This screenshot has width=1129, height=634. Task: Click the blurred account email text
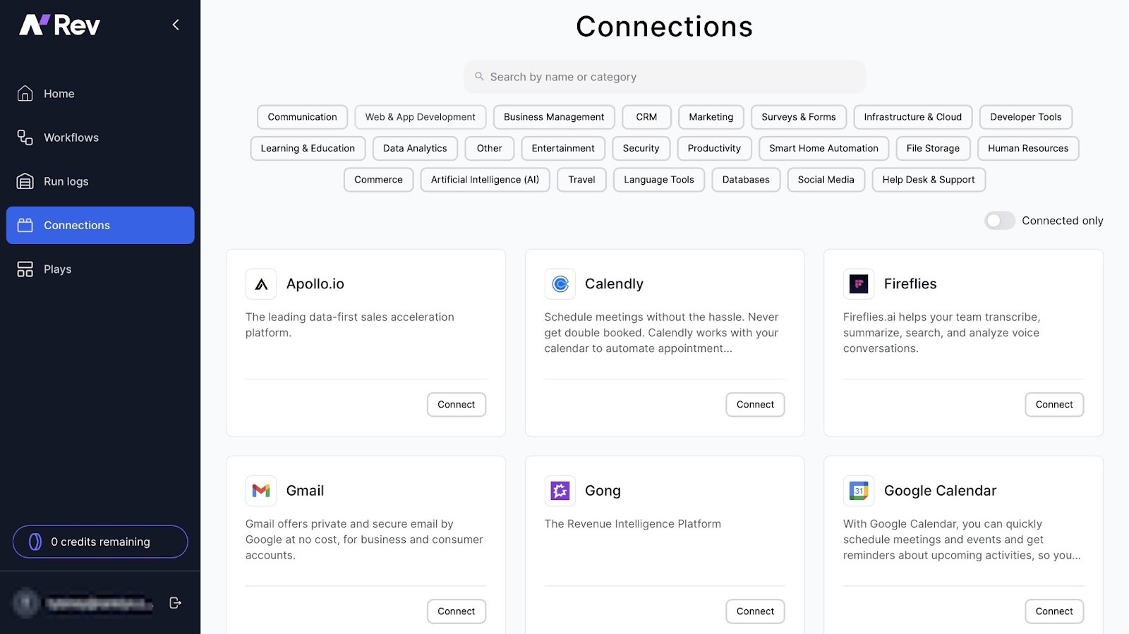[99, 604]
